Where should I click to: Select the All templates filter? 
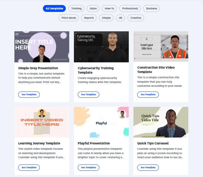(54, 8)
